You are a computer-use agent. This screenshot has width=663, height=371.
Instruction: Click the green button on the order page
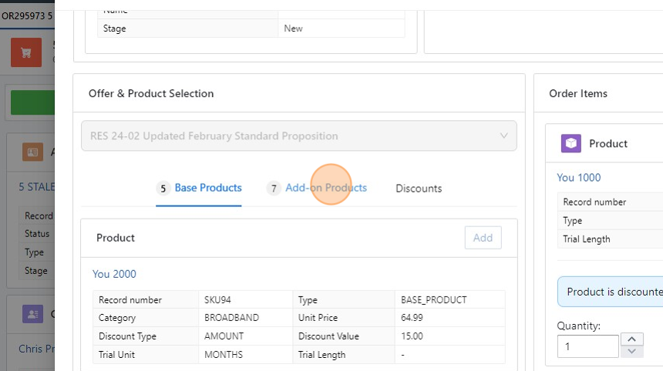click(x=31, y=102)
